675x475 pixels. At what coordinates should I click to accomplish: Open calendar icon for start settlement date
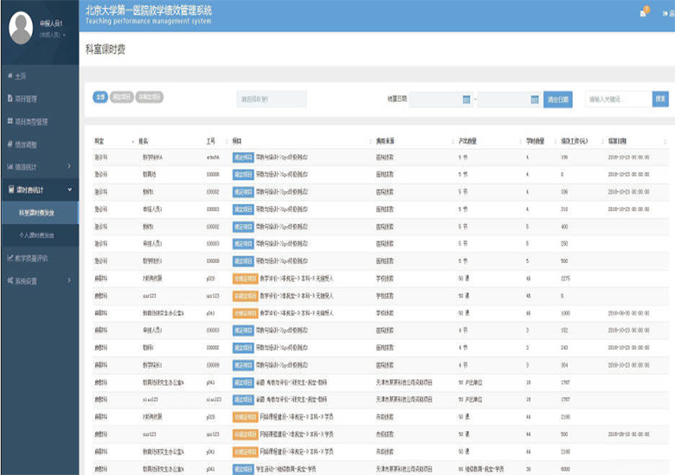466,99
